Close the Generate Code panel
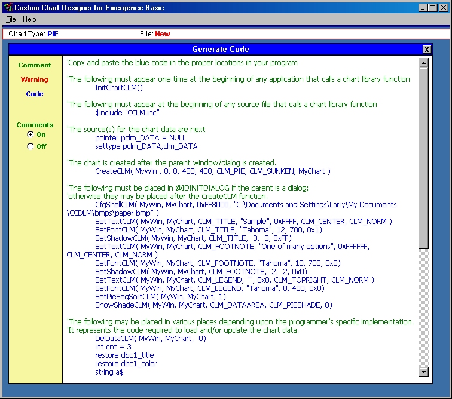Viewport: 452px width, 399px height. 426,50
